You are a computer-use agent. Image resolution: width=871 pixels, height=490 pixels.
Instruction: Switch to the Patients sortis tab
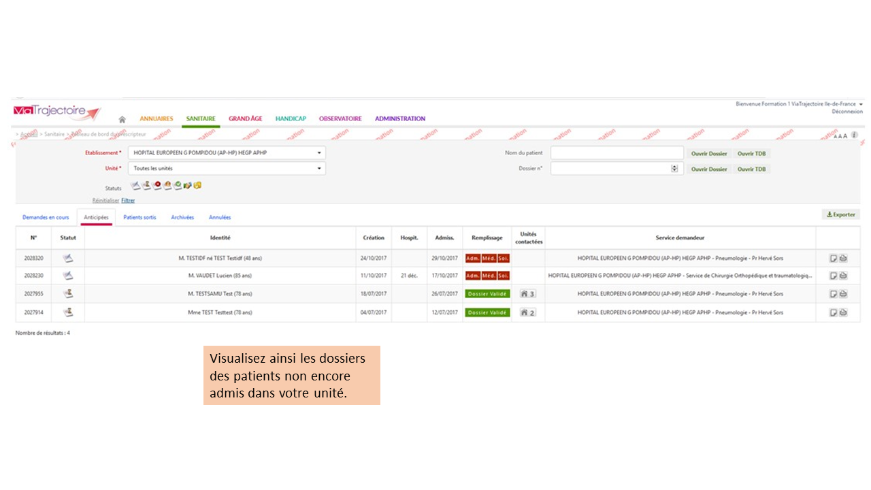(139, 218)
